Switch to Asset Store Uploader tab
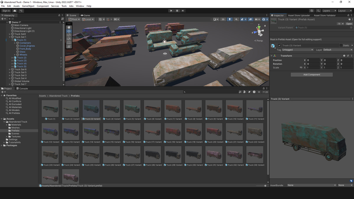Image resolution: width=354 pixels, height=199 pixels. click(299, 15)
